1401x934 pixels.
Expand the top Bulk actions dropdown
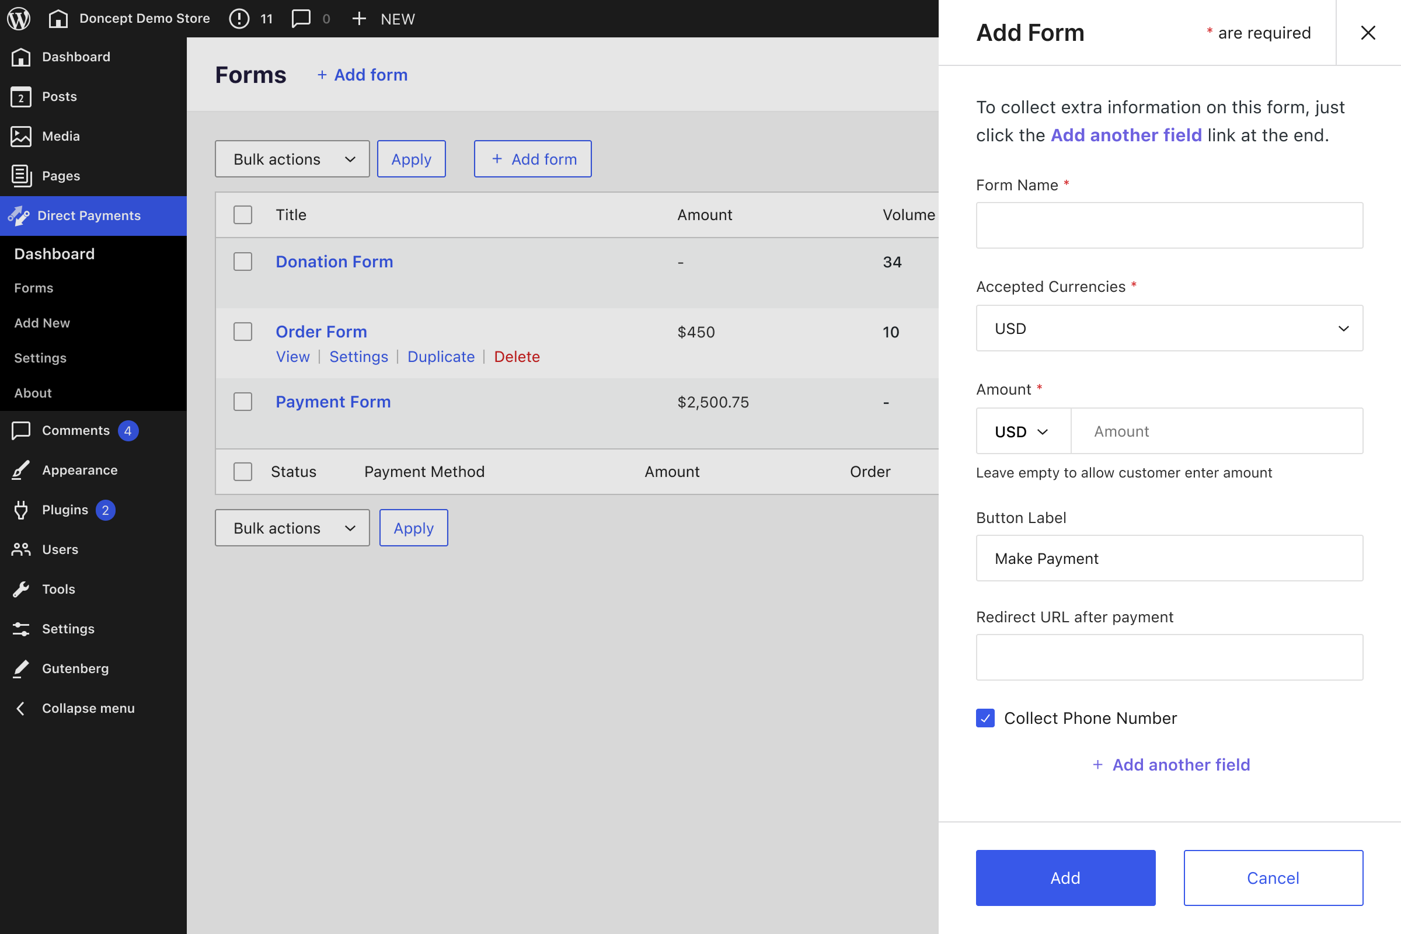point(292,159)
